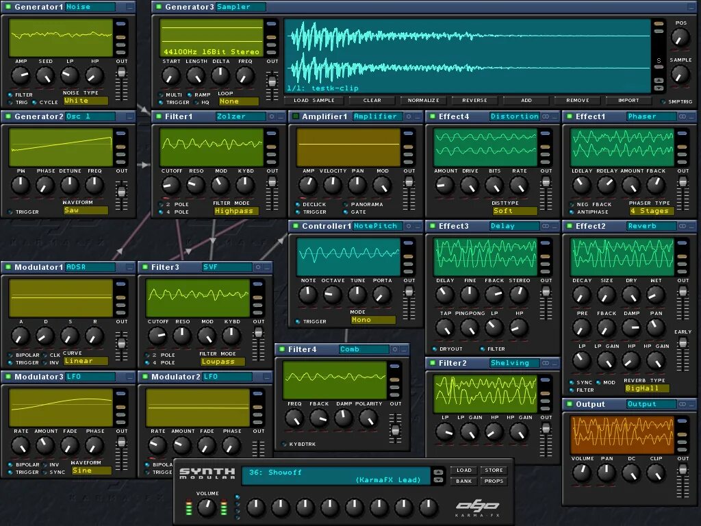Toggle Generator3 RAMP option
Screen dimensions: 701x526
190,95
